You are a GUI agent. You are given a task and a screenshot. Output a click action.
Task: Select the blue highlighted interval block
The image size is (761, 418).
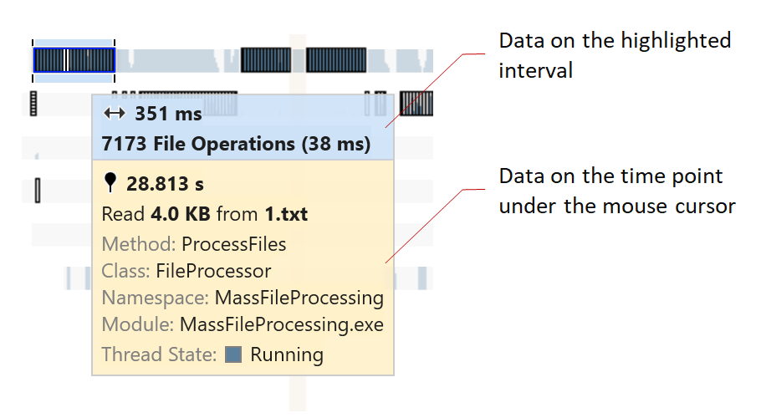pos(74,60)
